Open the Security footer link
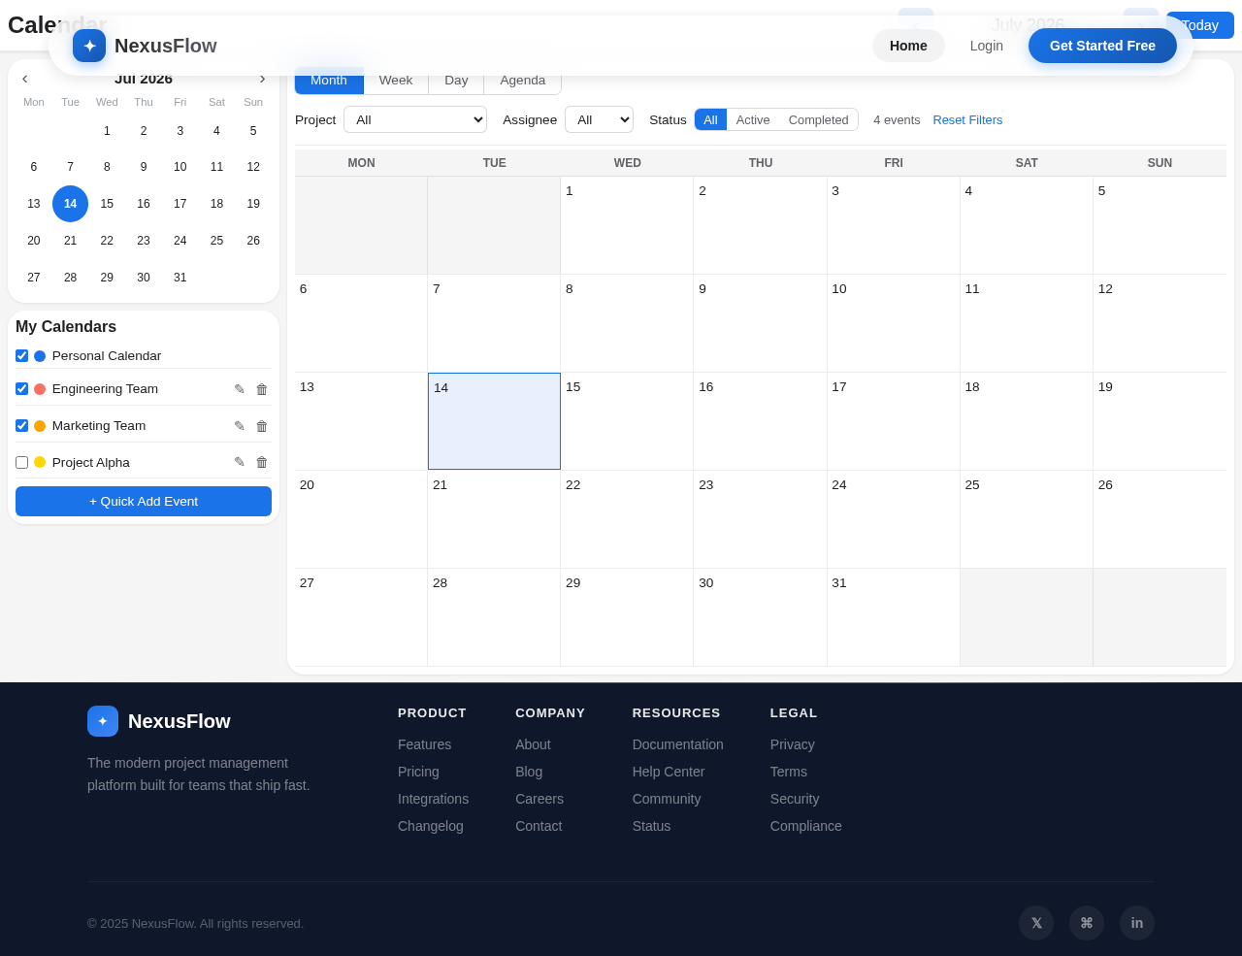Viewport: 1242px width, 956px height. coord(795,799)
